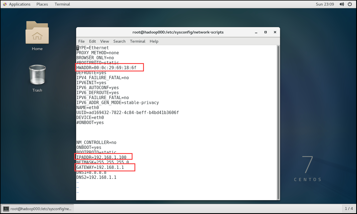Viewport: 357px width, 214px height.
Task: Click the GATEWAY=192.168.1.1 line
Action: [x=100, y=167]
